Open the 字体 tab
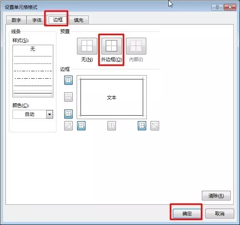Viewport: 240px width, 225px height. click(37, 20)
